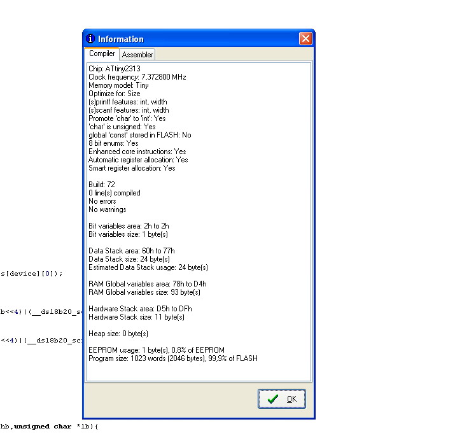The height and width of the screenshot is (438, 455).
Task: Click the 'No warnings' line
Action: (x=108, y=209)
